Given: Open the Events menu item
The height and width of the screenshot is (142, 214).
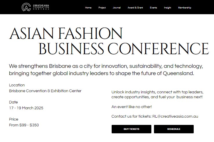Looking at the screenshot, I should pyautogui.click(x=153, y=8).
